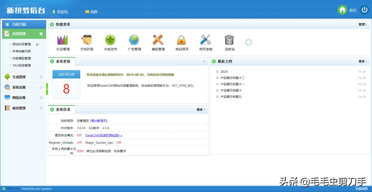Open the 修改参数 tools icon
372x192 pixels.
(x=206, y=41)
